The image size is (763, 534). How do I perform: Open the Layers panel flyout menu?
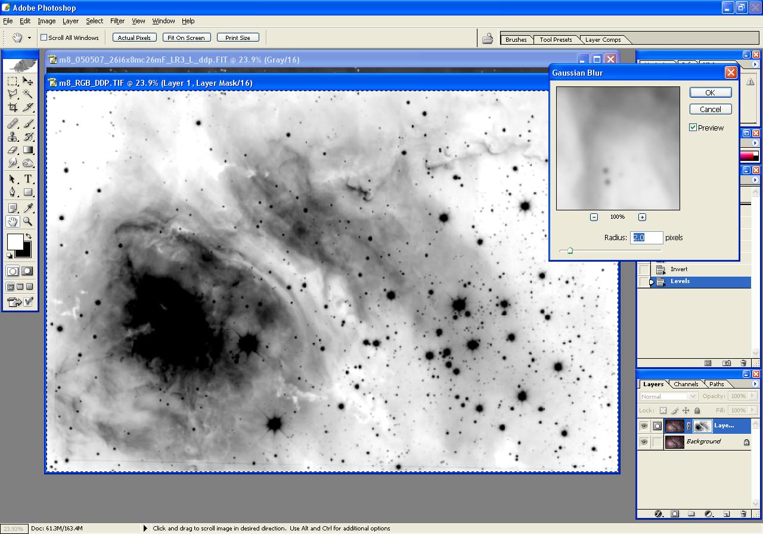tap(755, 384)
